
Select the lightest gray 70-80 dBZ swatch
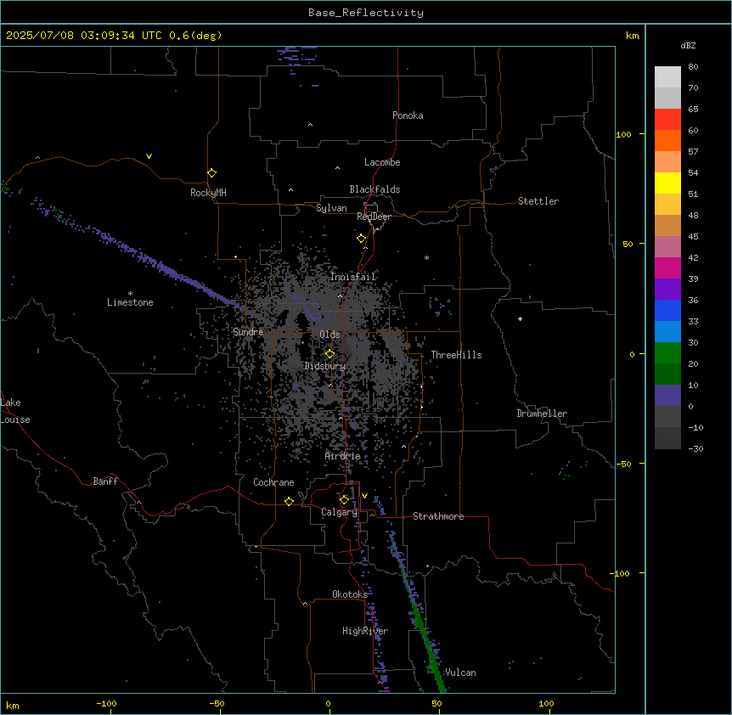coord(667,77)
